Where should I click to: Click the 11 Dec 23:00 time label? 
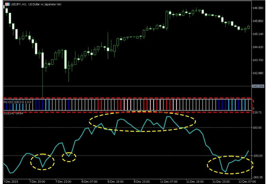point(221,181)
